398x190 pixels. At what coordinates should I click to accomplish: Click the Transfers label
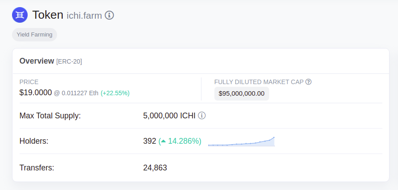(37, 168)
